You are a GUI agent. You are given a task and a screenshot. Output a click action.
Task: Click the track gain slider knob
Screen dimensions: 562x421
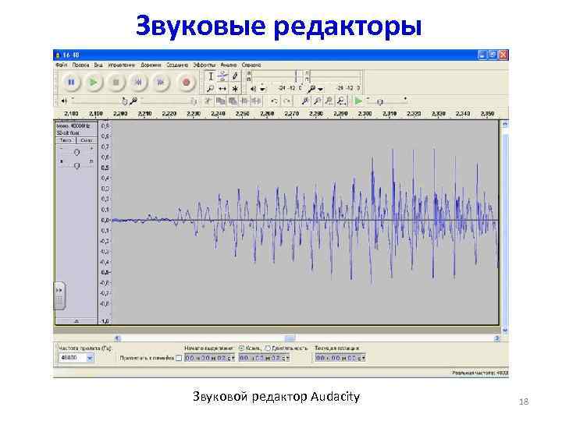click(76, 153)
